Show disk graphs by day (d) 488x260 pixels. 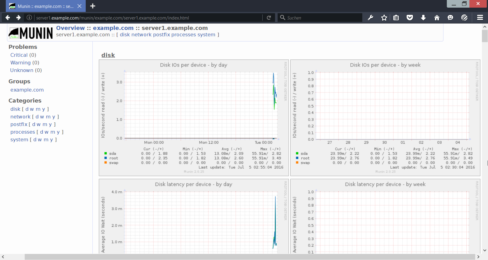pos(27,109)
